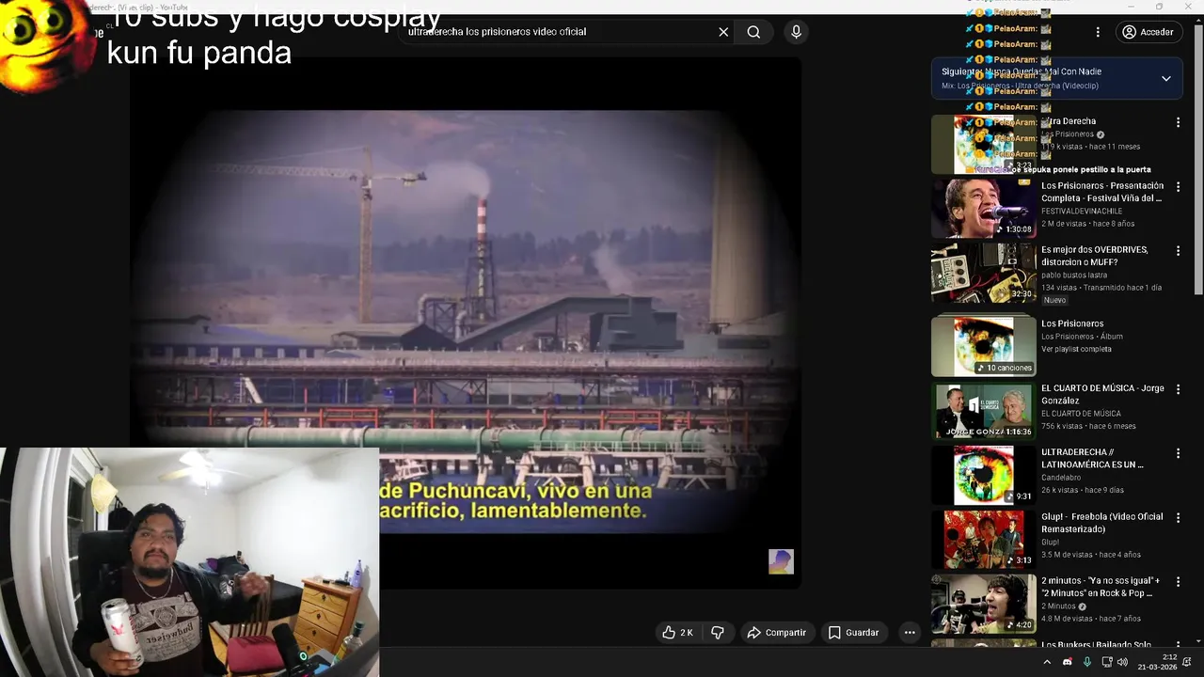The image size is (1204, 677).
Task: Click 'Los Prisioneros' album title
Action: (1072, 323)
